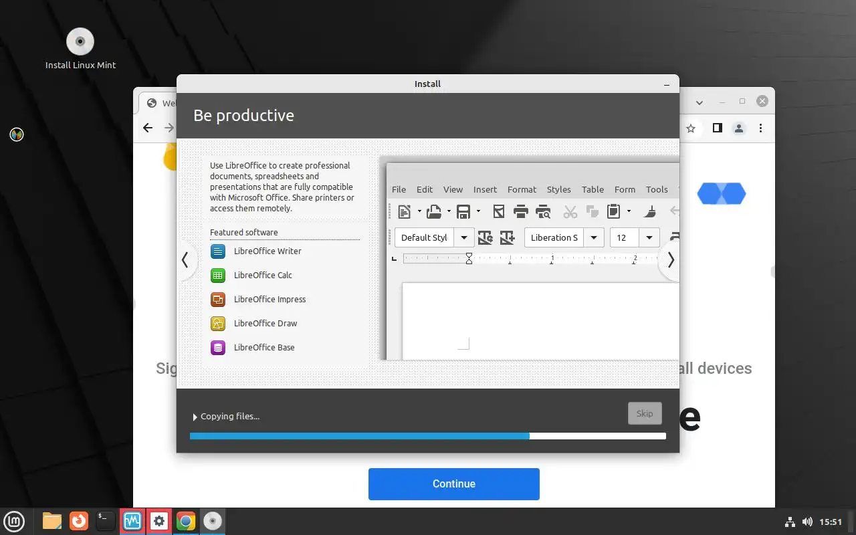Open Insert menu in the Writer screenshot
The height and width of the screenshot is (535, 856).
coord(486,189)
